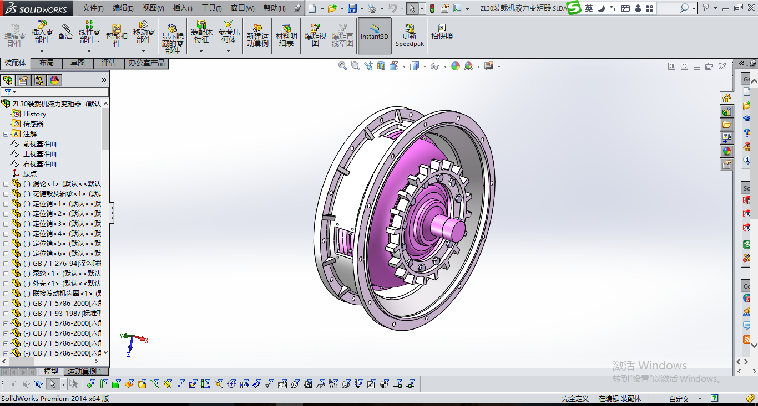
Task: Click Previous View icon in view toolbar
Action: pyautogui.click(x=368, y=66)
